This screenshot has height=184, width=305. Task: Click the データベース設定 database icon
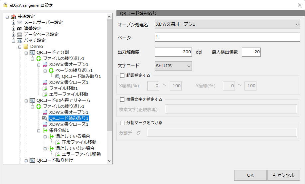pyautogui.click(x=20, y=35)
